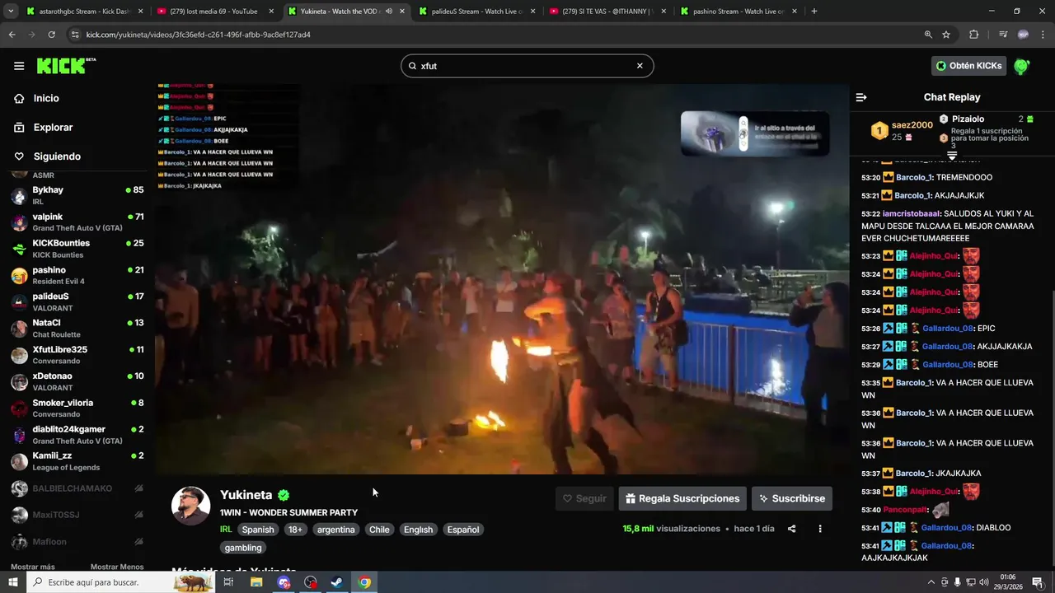Screen dimensions: 1055x593
Task: Click the overlay ad banner in video
Action: point(754,133)
